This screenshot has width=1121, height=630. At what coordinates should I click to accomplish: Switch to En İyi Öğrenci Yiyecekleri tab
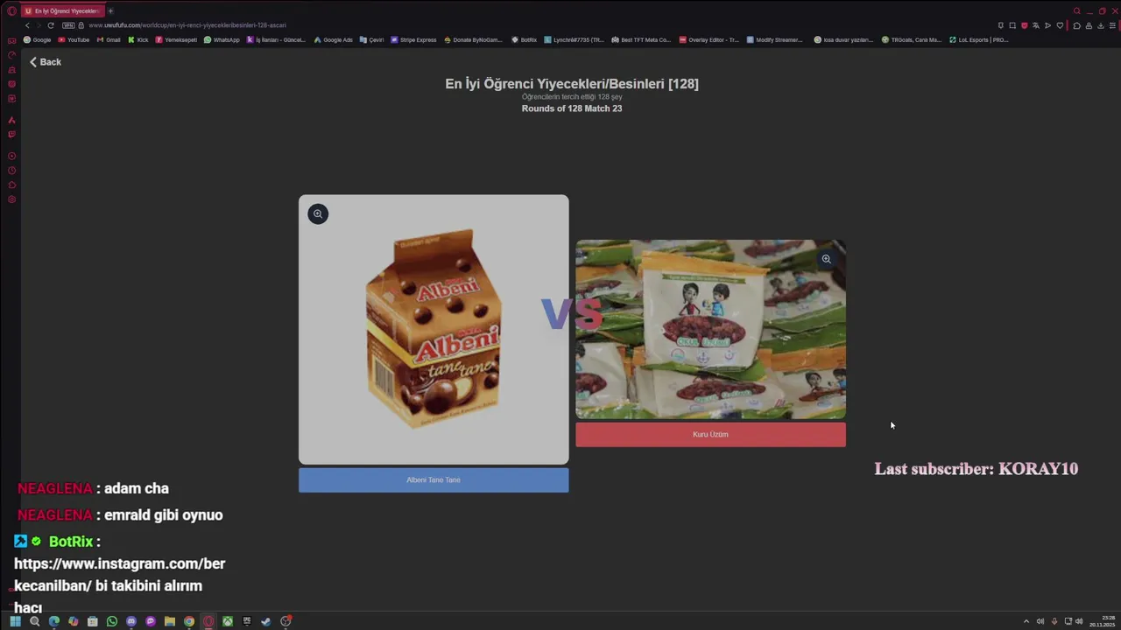pos(61,10)
